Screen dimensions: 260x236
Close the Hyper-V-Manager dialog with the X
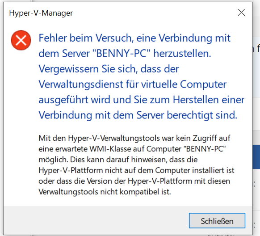coord(241,13)
